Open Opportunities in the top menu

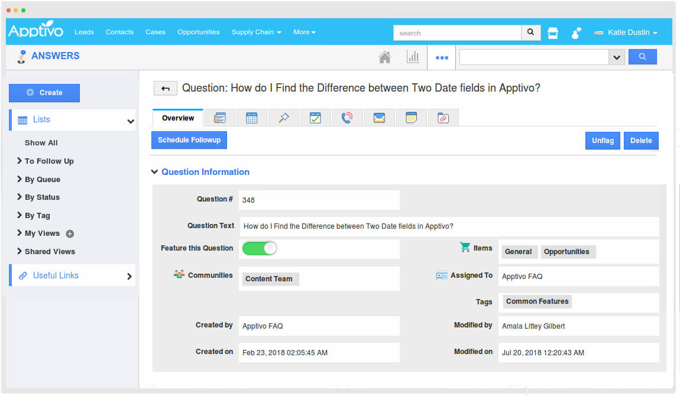198,33
